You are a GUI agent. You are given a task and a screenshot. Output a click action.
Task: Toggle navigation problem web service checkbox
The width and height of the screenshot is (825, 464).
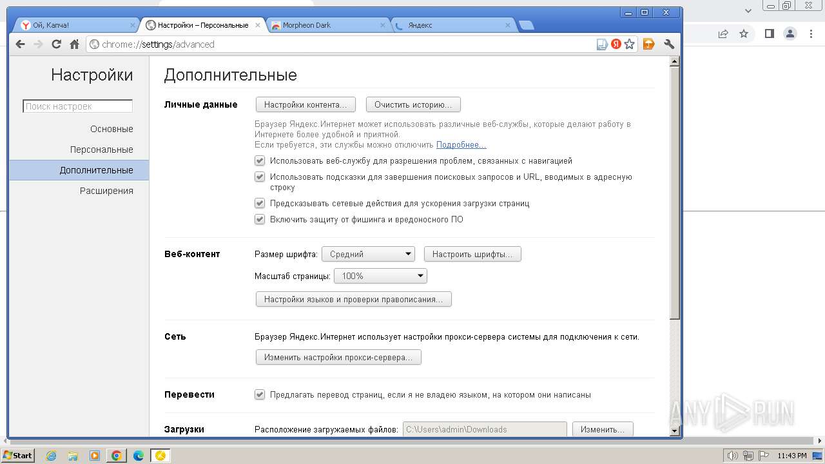point(260,160)
